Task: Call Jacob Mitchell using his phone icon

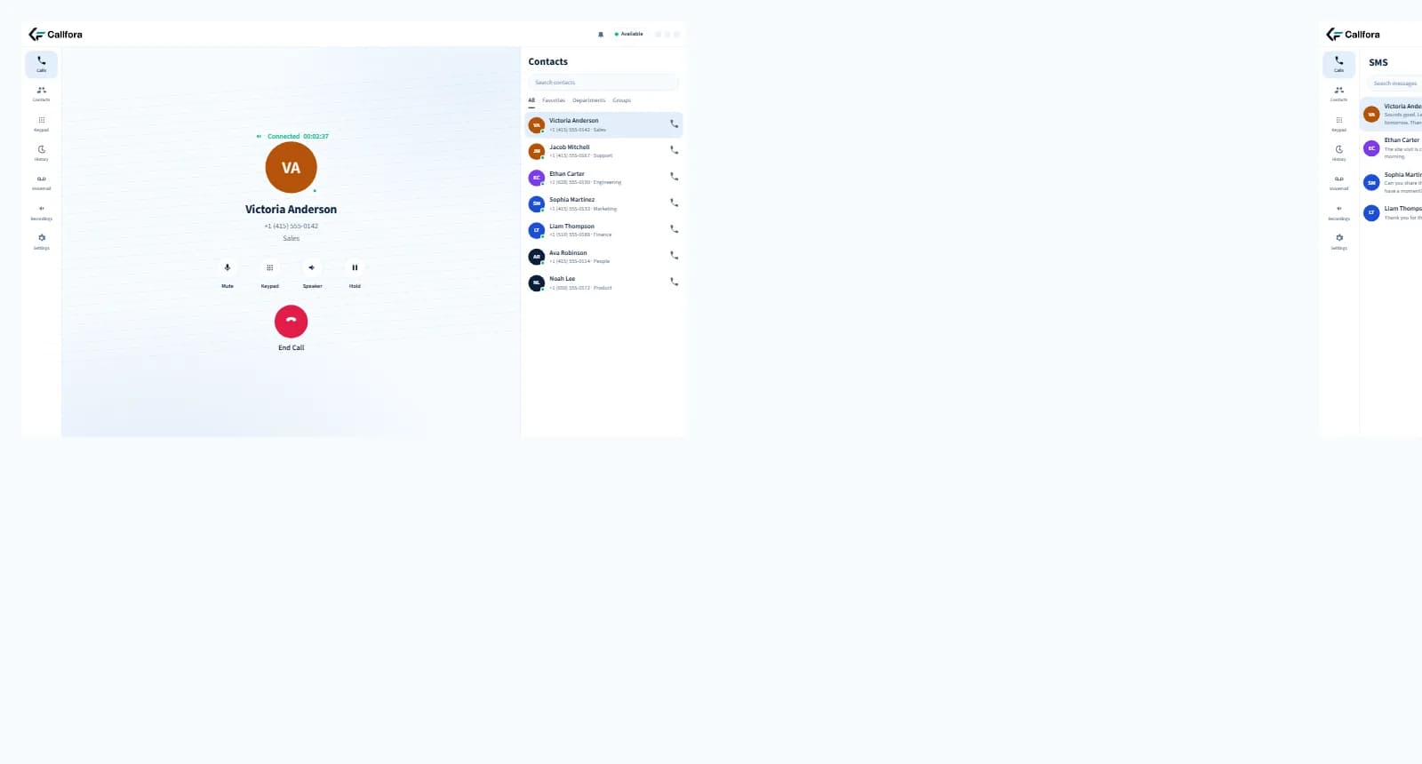Action: (674, 150)
